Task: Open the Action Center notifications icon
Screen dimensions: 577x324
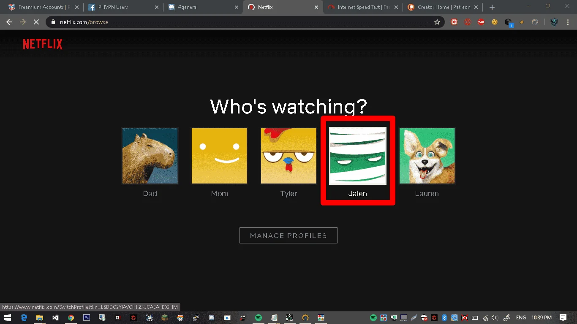Action: pyautogui.click(x=563, y=318)
